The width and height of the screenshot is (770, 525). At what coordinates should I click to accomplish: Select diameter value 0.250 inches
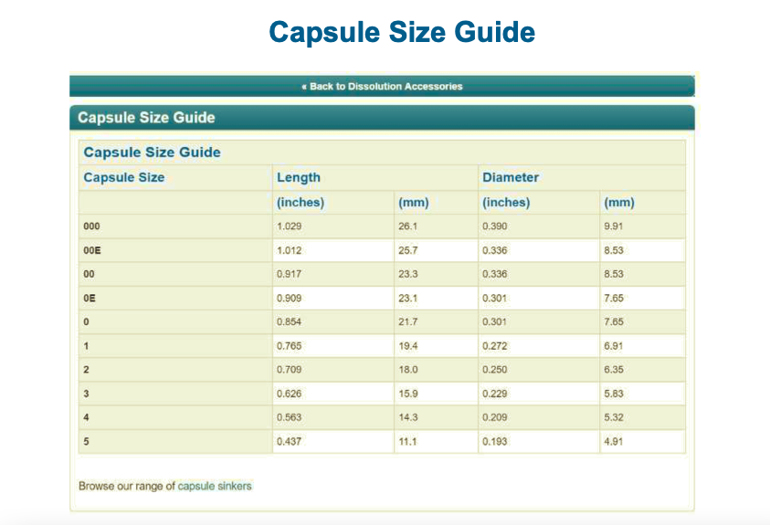[x=494, y=370]
